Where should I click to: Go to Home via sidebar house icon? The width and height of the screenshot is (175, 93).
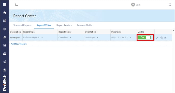point(5,13)
